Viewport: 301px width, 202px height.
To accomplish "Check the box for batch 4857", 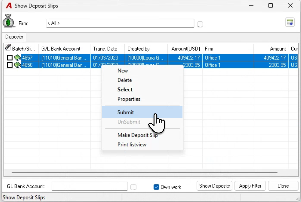I will [x=10, y=58].
